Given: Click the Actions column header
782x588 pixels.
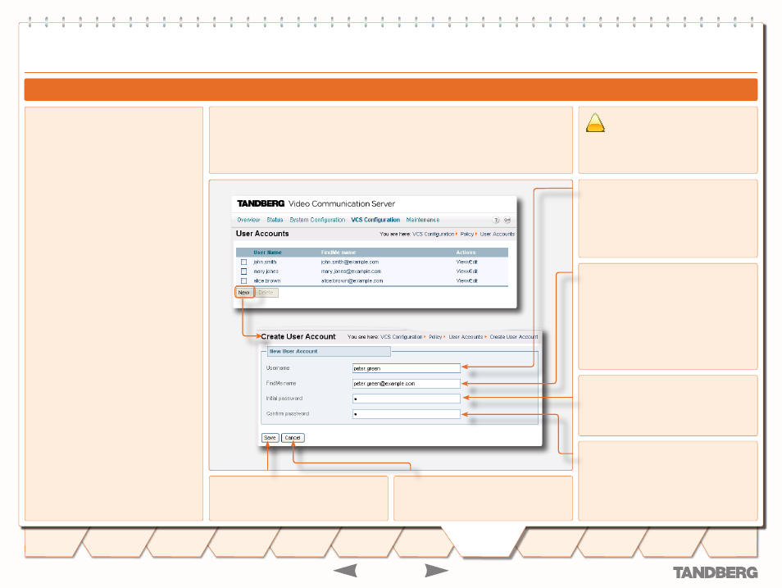Looking at the screenshot, I should tap(466, 253).
